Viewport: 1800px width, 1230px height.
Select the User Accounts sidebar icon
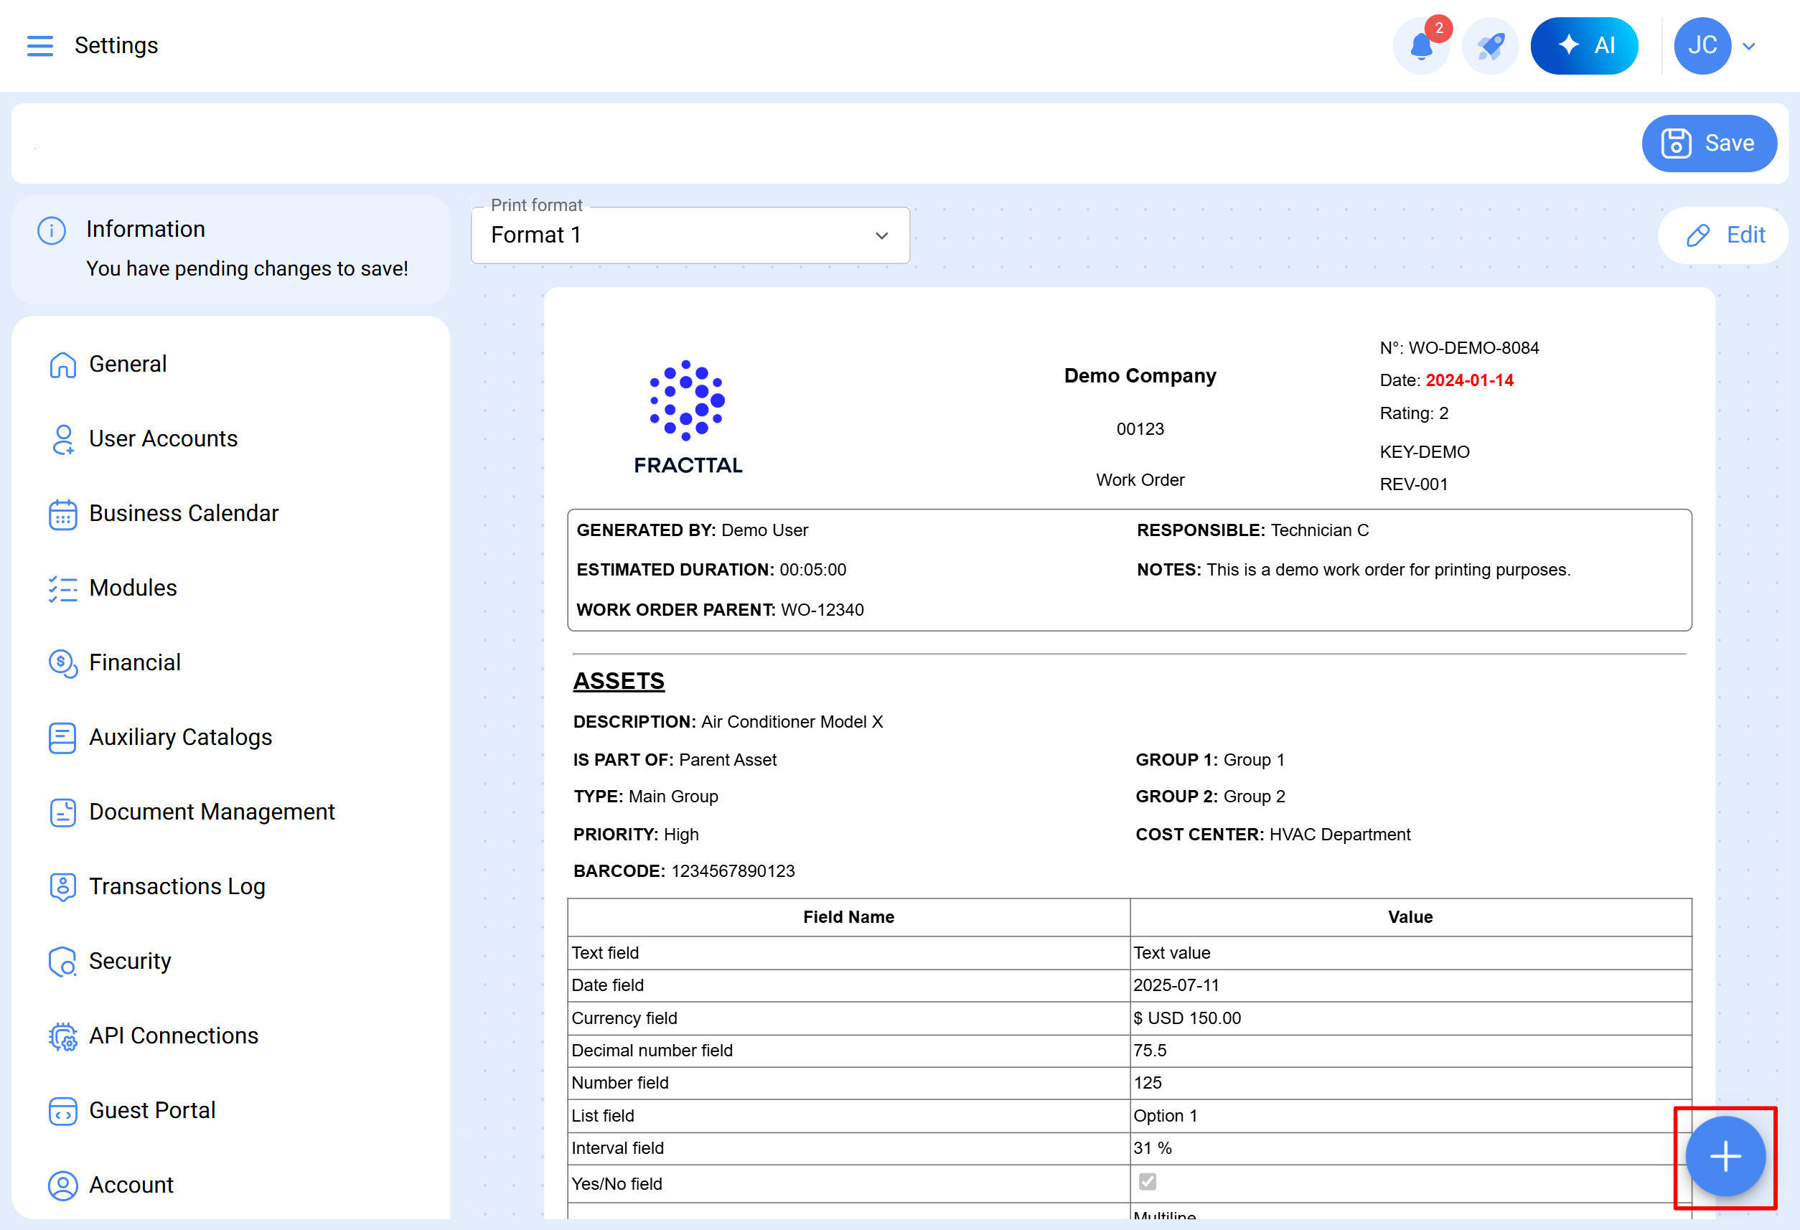(62, 438)
